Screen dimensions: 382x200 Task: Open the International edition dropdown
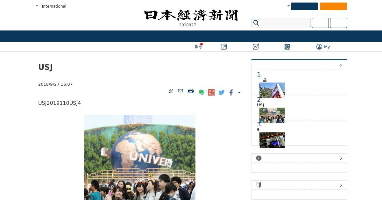tap(51, 6)
